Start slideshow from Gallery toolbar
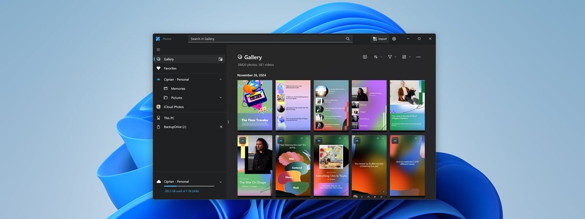585x219 pixels. (365, 57)
